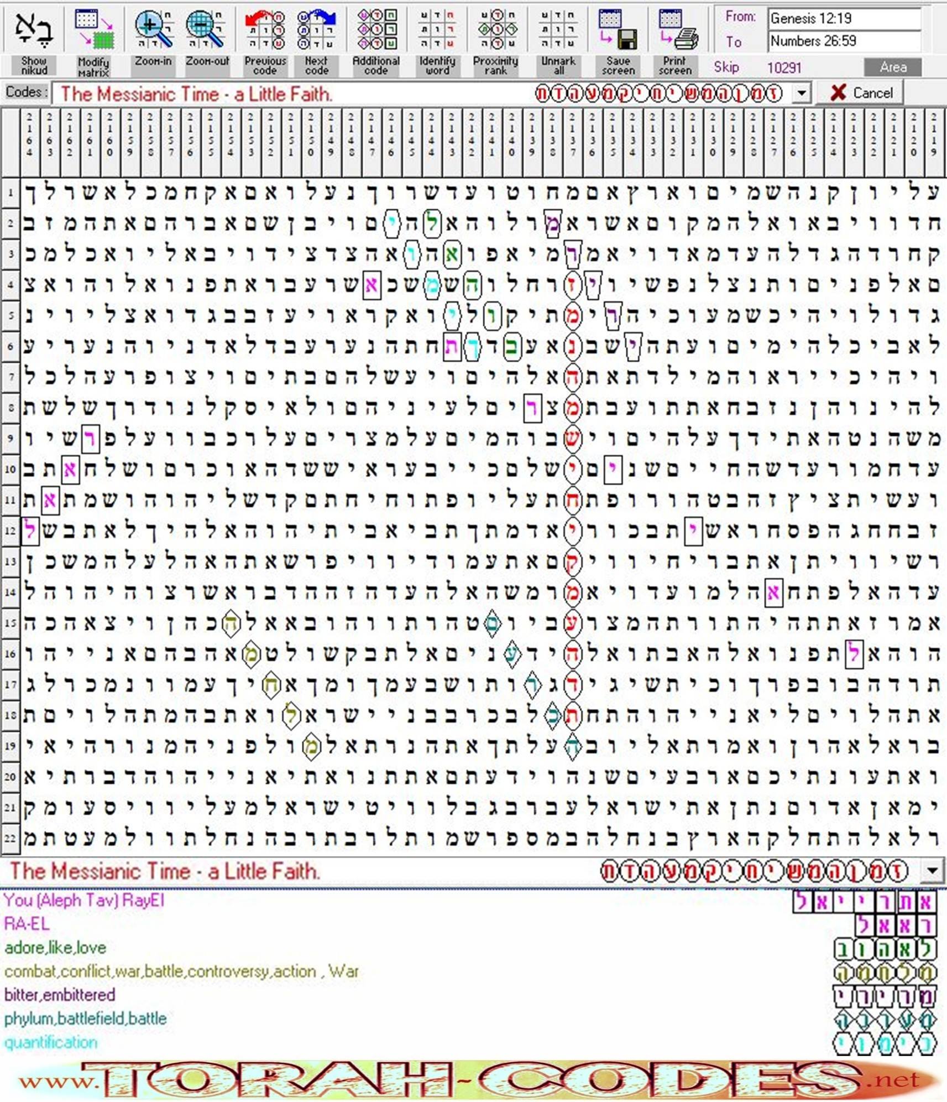The image size is (947, 1102).
Task: Click the Zoom-in magnifier icon
Action: click(153, 30)
